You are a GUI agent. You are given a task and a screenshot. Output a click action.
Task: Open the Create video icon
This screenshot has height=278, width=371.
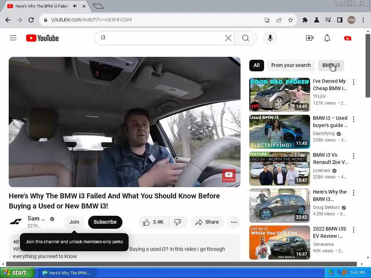[309, 38]
